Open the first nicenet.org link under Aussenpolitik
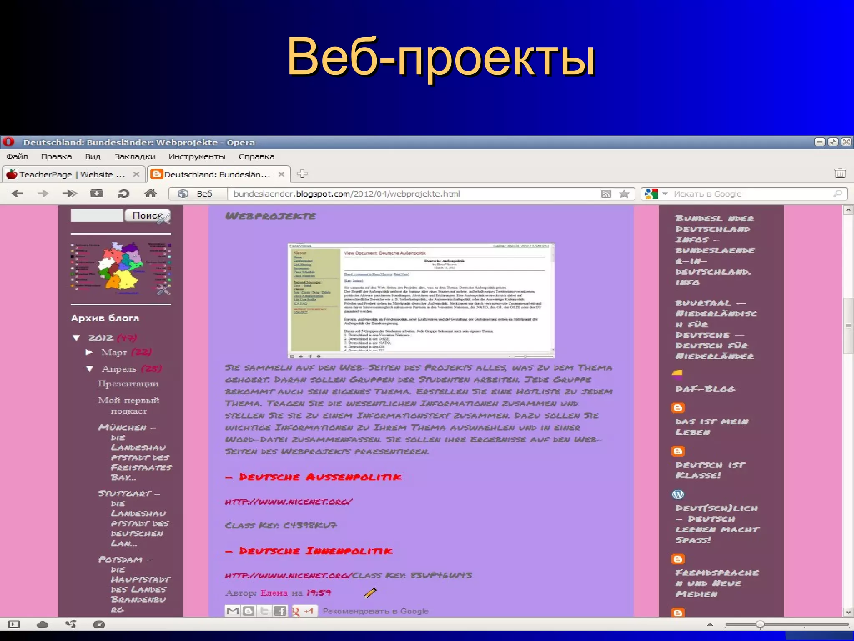 pyautogui.click(x=289, y=501)
